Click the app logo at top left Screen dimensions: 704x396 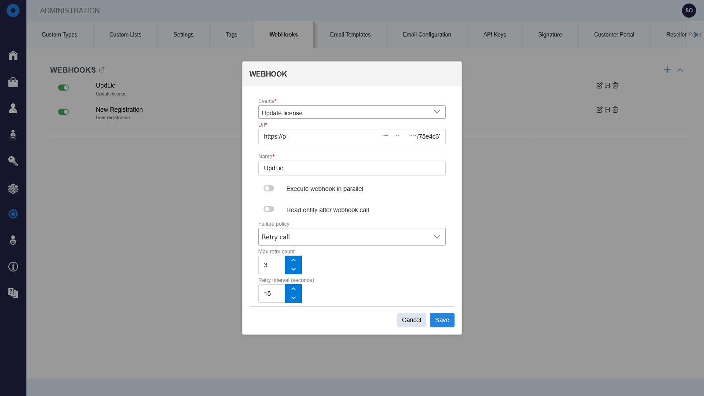pyautogui.click(x=13, y=10)
